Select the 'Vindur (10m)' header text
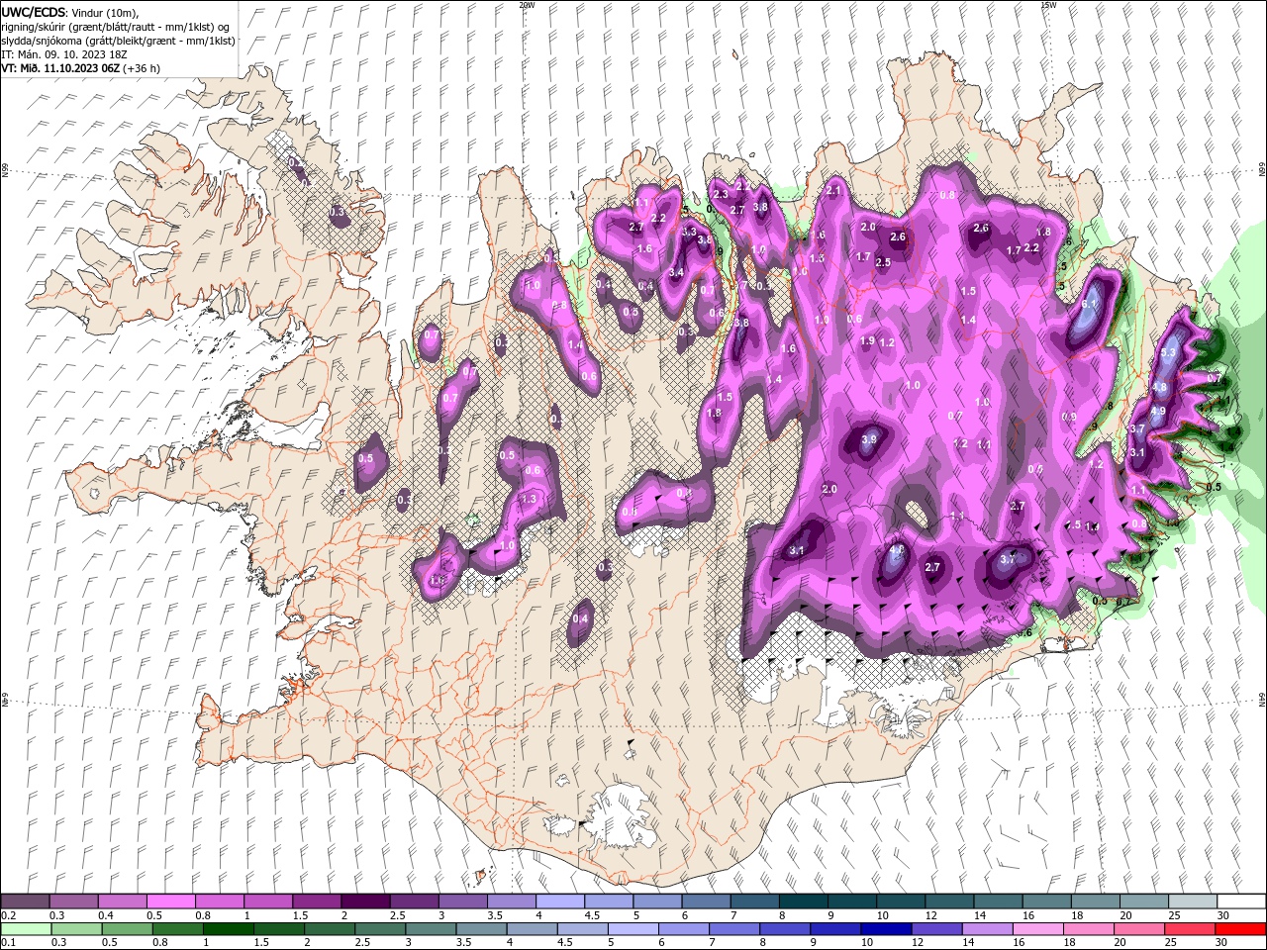The height and width of the screenshot is (950, 1267). click(104, 12)
